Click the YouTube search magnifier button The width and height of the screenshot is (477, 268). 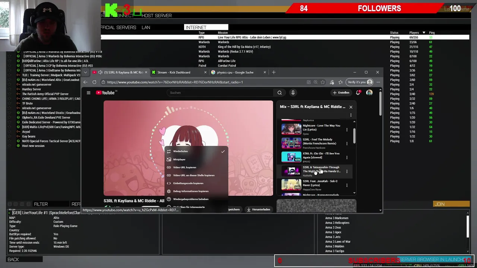(x=279, y=93)
